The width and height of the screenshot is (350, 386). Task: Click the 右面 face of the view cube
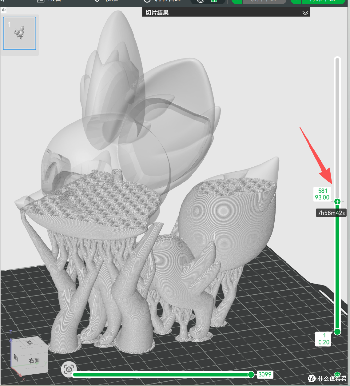[x=34, y=360]
